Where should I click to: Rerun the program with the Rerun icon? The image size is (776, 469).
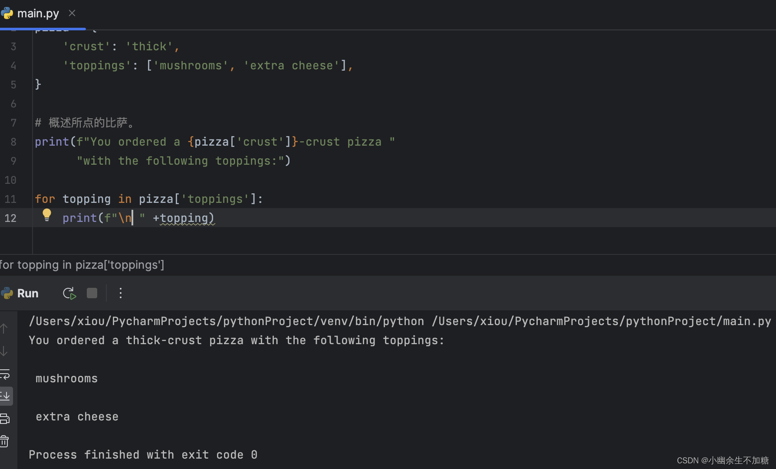(69, 293)
